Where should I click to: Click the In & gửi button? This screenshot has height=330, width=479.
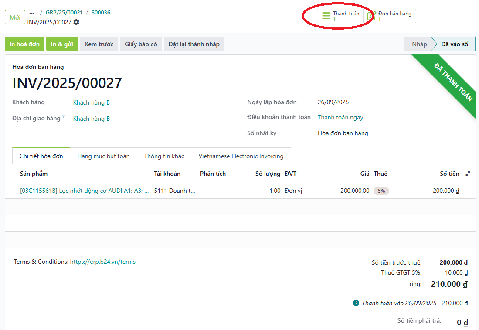[62, 44]
